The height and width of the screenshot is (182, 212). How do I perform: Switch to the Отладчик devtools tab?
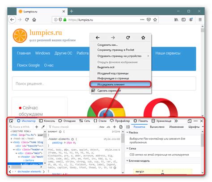pyautogui.click(x=67, y=121)
